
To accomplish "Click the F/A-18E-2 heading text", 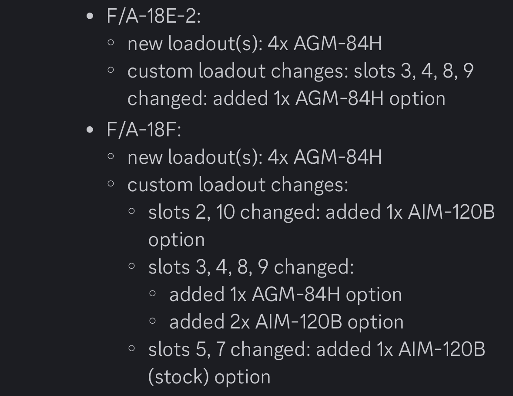I will click(153, 17).
